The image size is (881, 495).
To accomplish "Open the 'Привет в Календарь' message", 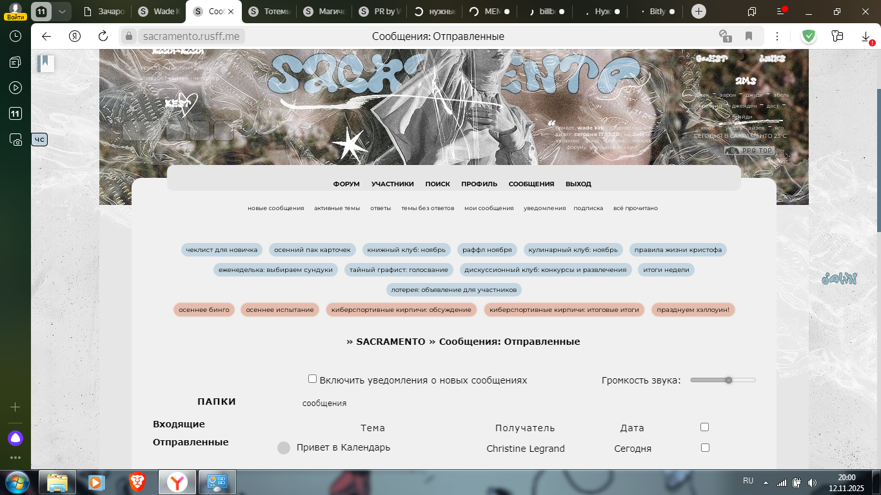I will 343,447.
